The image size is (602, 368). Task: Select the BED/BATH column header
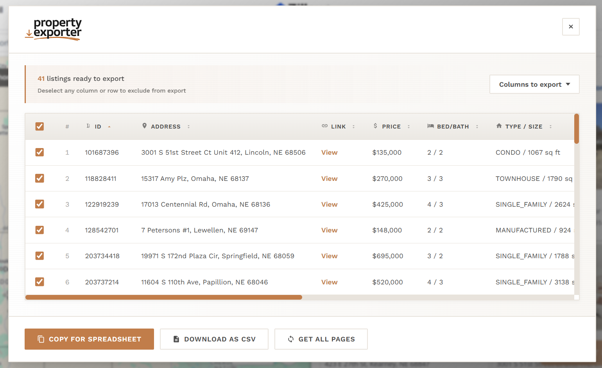[x=453, y=126]
